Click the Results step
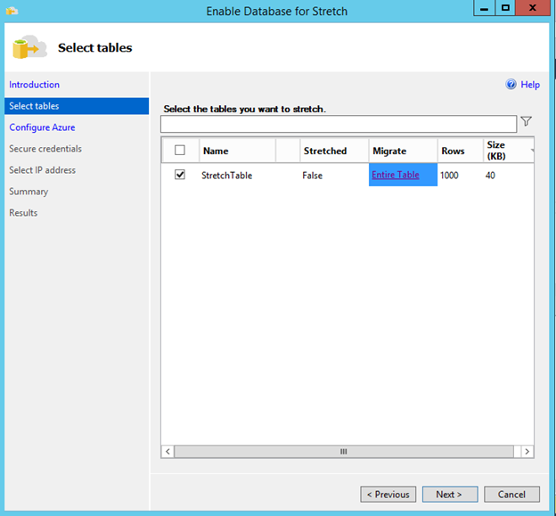556x516 pixels. (23, 213)
